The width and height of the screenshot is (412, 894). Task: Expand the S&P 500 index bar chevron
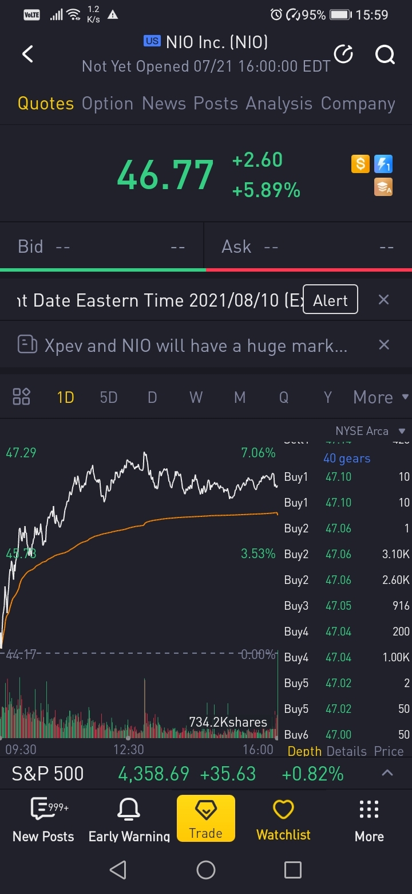coord(387,773)
